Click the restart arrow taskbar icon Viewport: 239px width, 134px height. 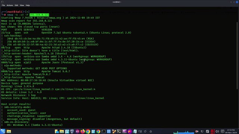click(x=145, y=131)
